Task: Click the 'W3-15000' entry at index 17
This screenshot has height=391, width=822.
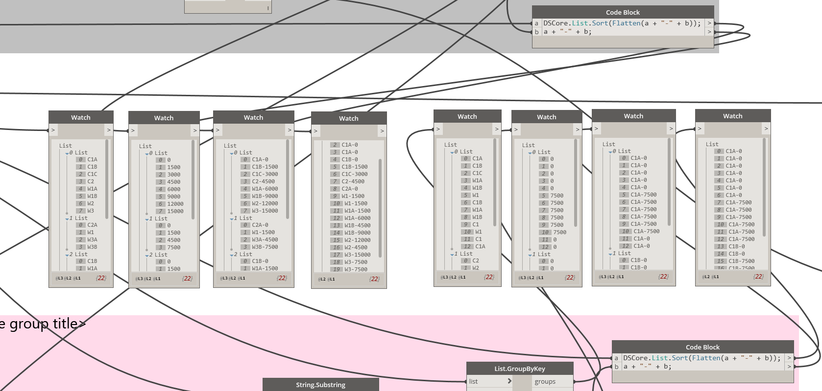Action: (358, 255)
